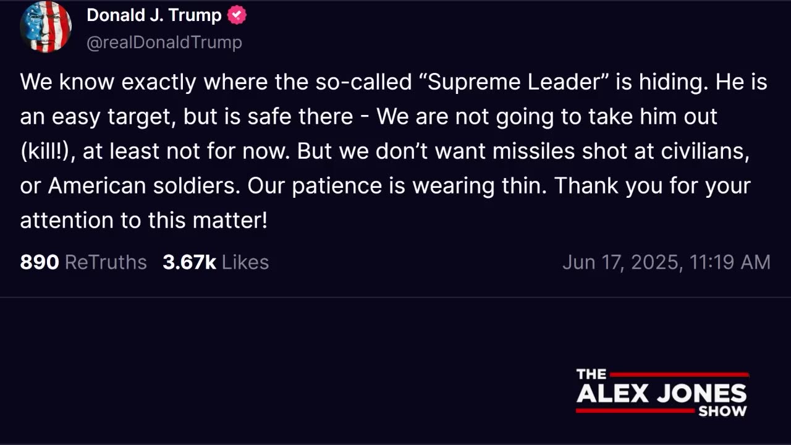Click the 890 ReTruths number
Image resolution: width=791 pixels, height=445 pixels.
pos(40,262)
